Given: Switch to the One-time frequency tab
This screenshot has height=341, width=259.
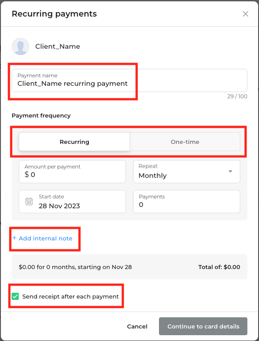Looking at the screenshot, I should [x=185, y=142].
